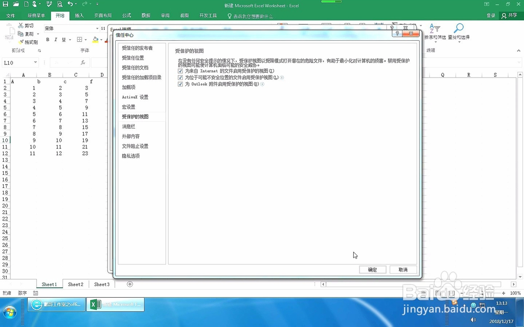The width and height of the screenshot is (524, 327).
Task: Switch to the Sheet3 worksheet tab
Action: [102, 284]
